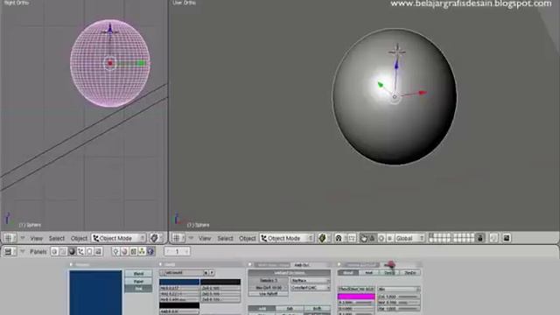Open the Raytrace gather method dropdown
The image size is (560, 315).
(311, 281)
